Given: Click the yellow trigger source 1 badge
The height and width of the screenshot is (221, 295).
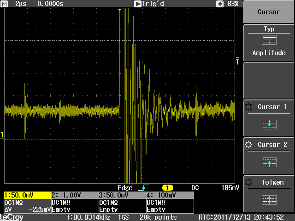Looking at the screenshot, I should point(167,188).
